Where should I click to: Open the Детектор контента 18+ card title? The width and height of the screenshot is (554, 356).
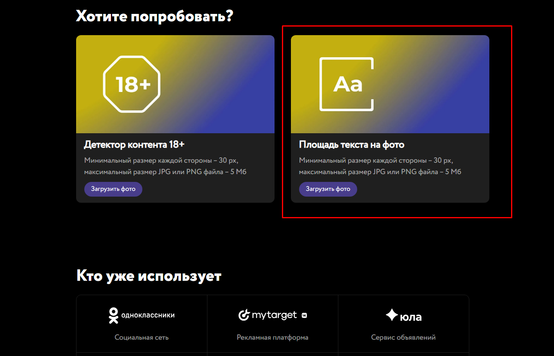(135, 145)
